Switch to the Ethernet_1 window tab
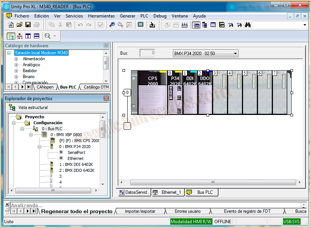 (167, 192)
